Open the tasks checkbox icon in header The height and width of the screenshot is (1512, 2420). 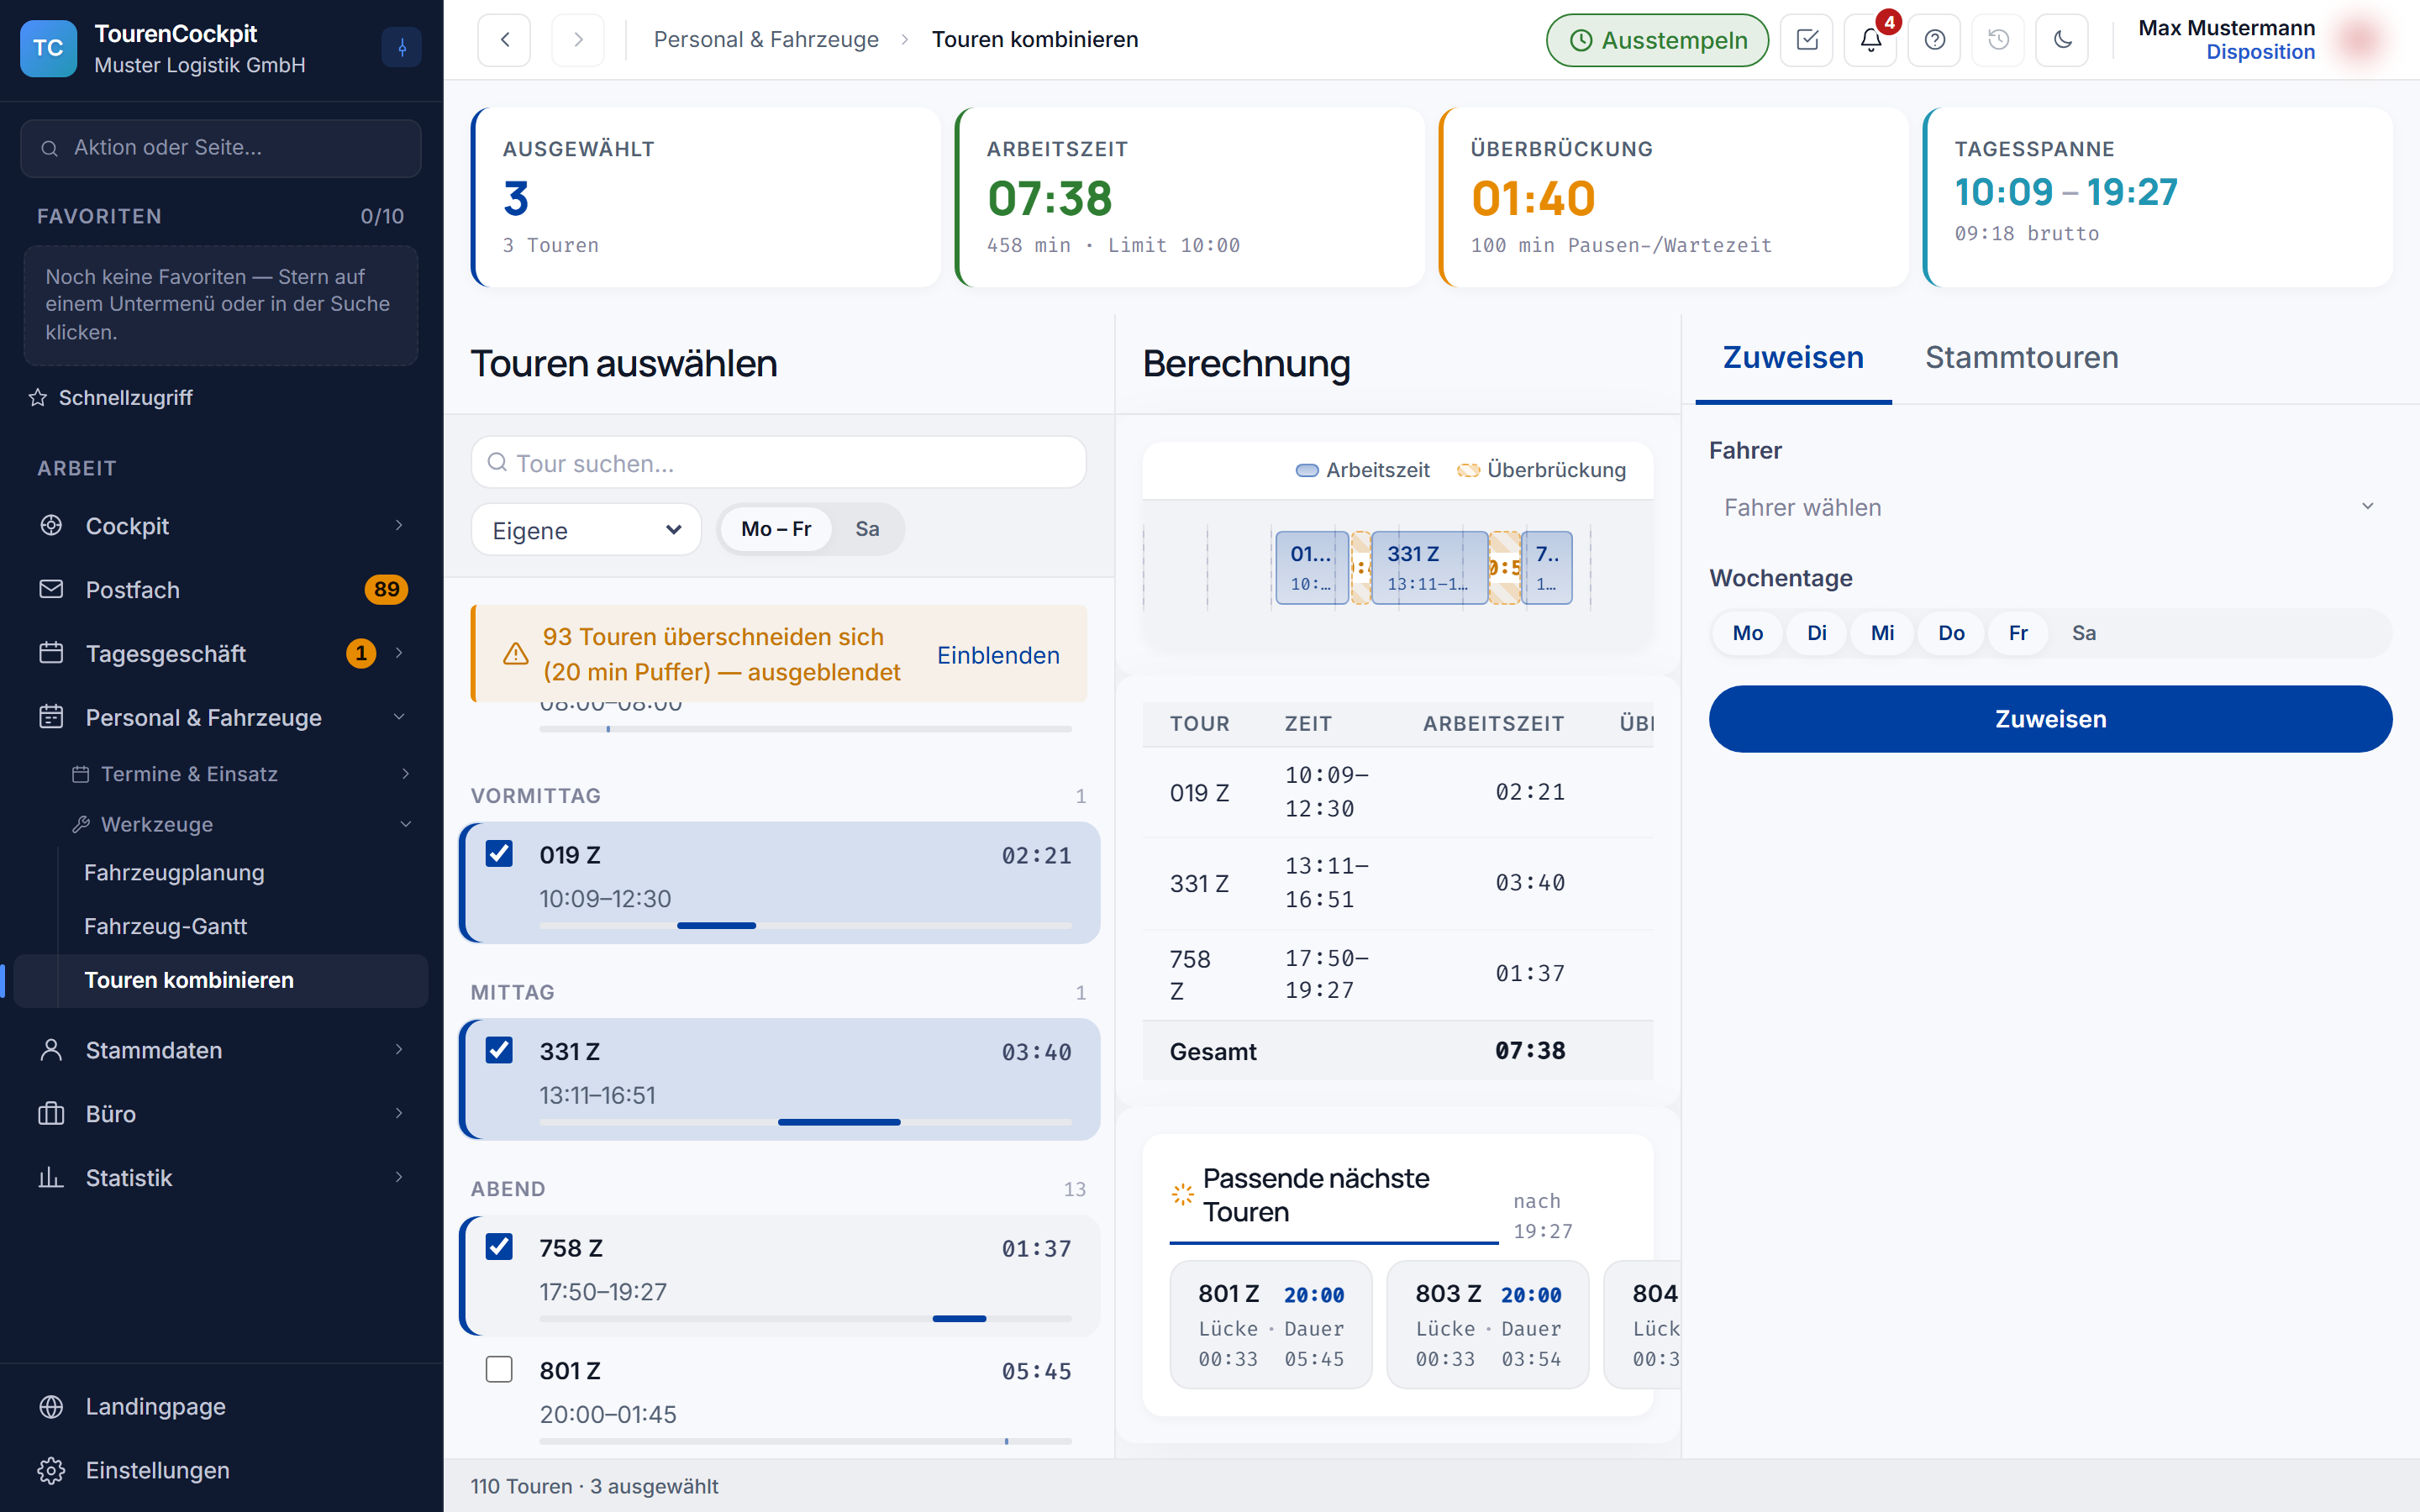pos(1806,40)
